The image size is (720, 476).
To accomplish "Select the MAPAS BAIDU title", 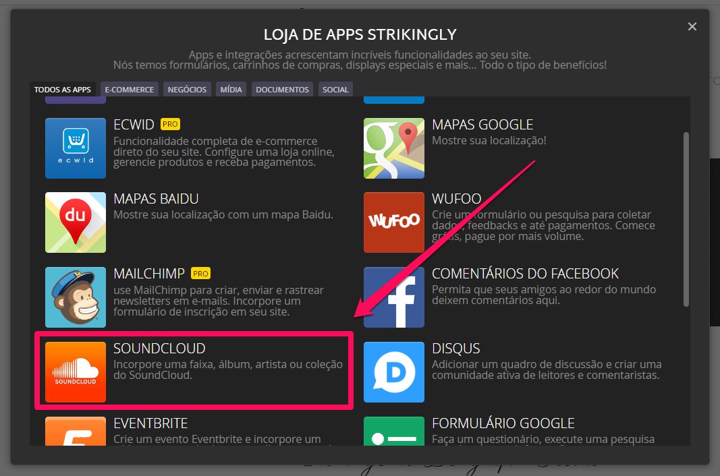I will tap(156, 199).
